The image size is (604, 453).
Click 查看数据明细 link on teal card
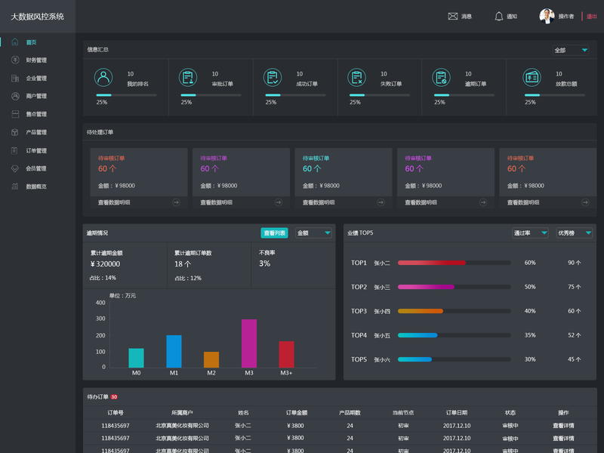coord(319,202)
